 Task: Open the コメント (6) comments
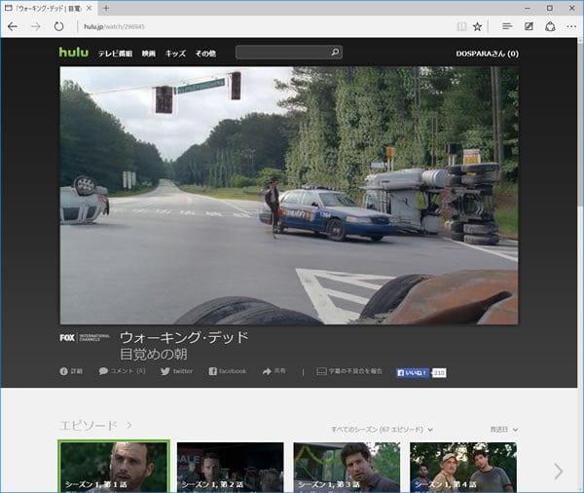click(x=123, y=370)
